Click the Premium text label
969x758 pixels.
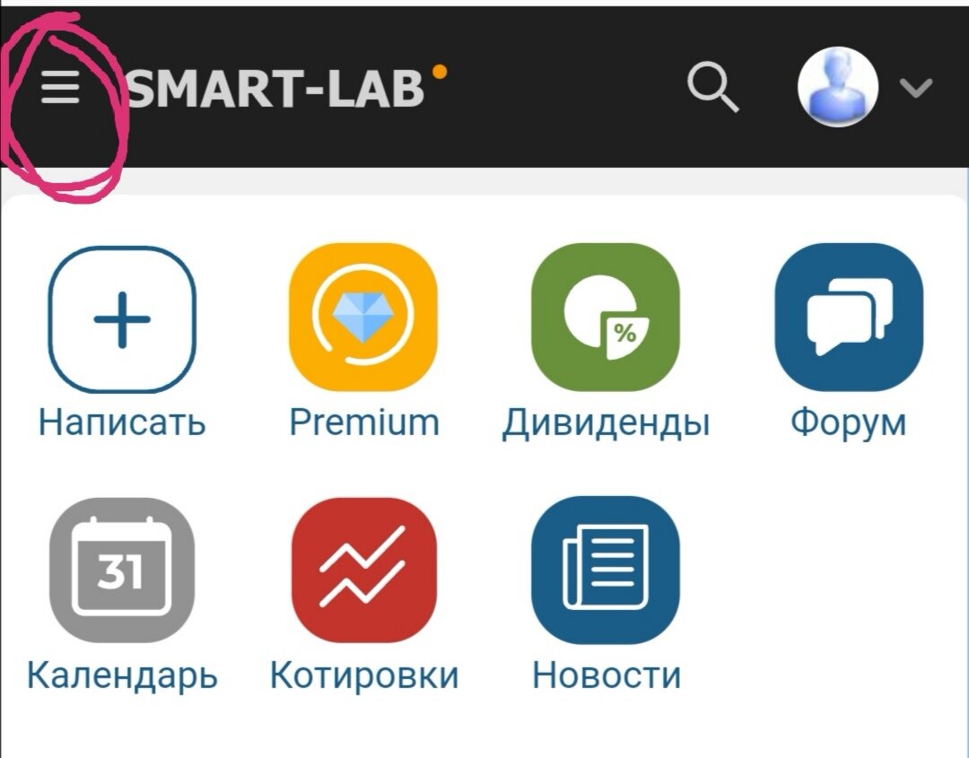click(x=364, y=423)
